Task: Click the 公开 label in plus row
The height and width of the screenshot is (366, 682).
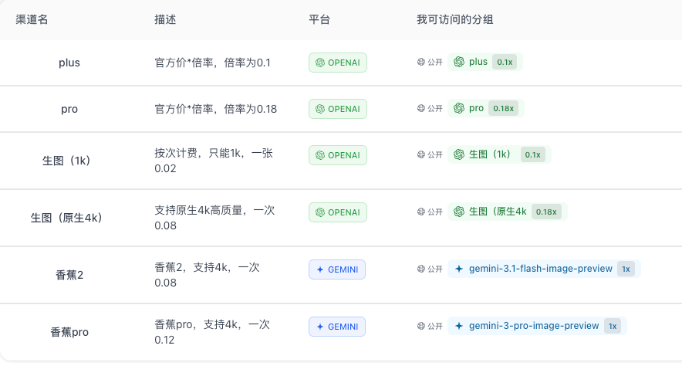Action: 435,63
